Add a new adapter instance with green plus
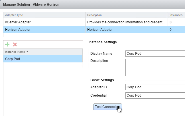185x116 pixels. 7,44
